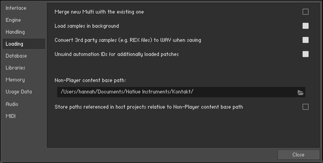Switch to Memory settings
This screenshot has height=163, width=323.
coord(15,80)
